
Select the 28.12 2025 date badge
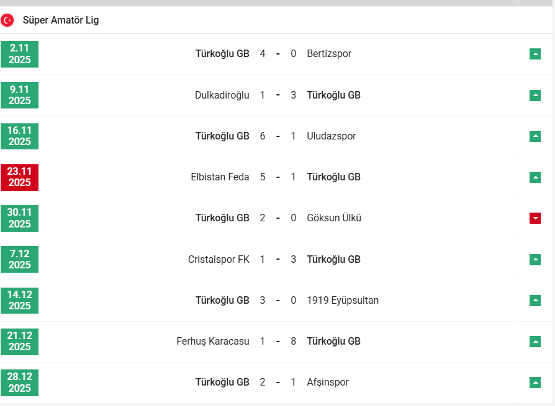point(20,382)
